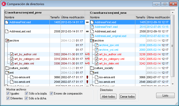
Task: Click the file icon of AddressFirst1.xsd
Action: tap(92, 27)
